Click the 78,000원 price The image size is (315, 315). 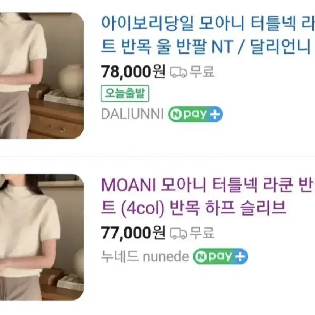tap(133, 72)
